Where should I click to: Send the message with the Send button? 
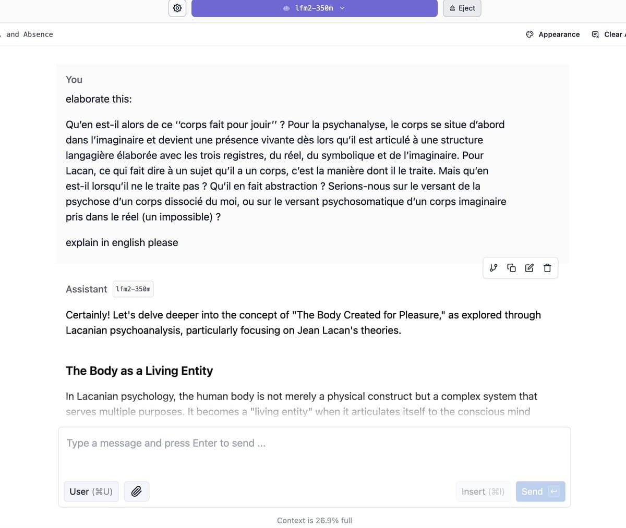pos(540,492)
